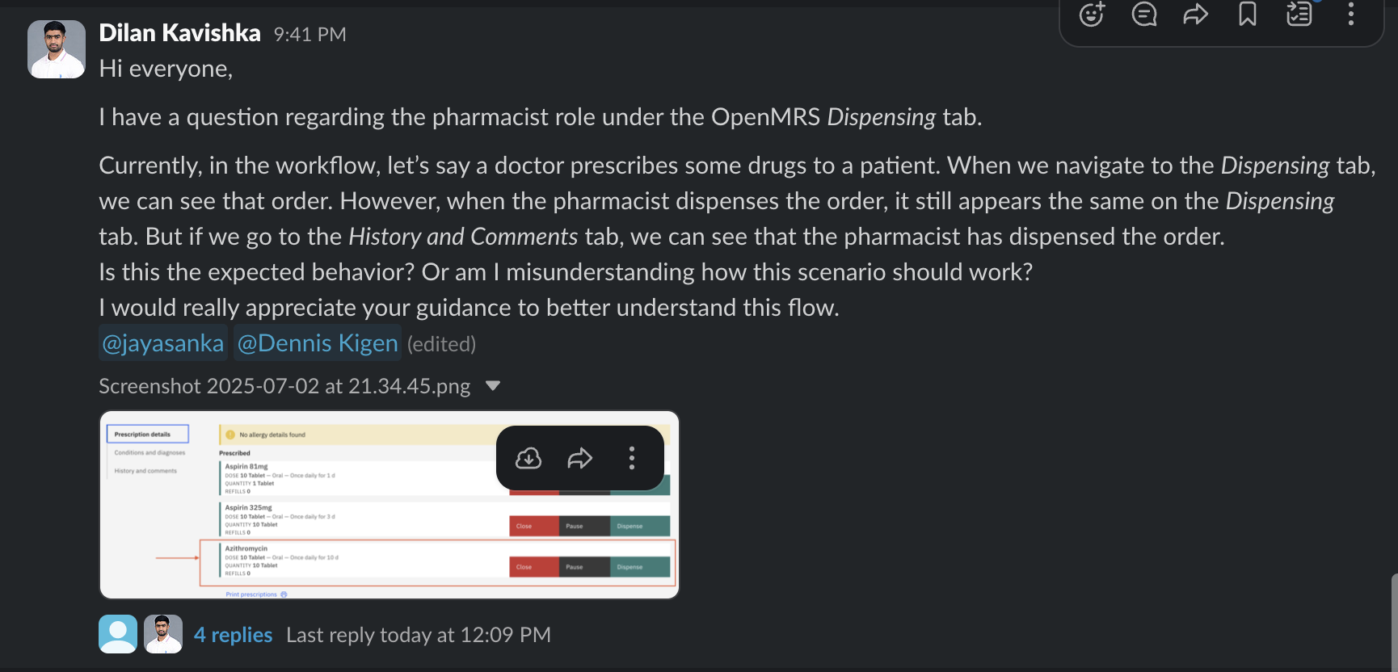
Task: Click the add-to-list checklist icon
Action: 1299,14
